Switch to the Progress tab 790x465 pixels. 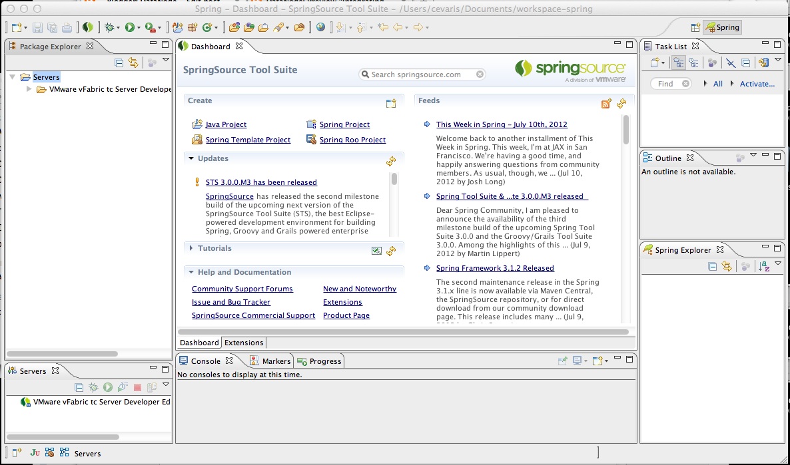[x=320, y=361]
